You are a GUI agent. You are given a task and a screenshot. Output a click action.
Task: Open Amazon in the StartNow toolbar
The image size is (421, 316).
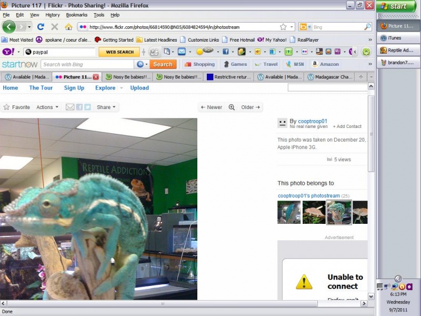[x=325, y=64]
